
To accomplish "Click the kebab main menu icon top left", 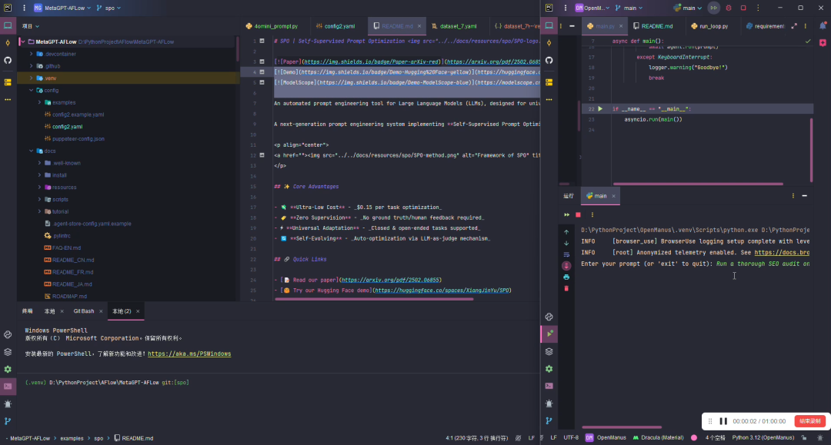I will coord(24,7).
